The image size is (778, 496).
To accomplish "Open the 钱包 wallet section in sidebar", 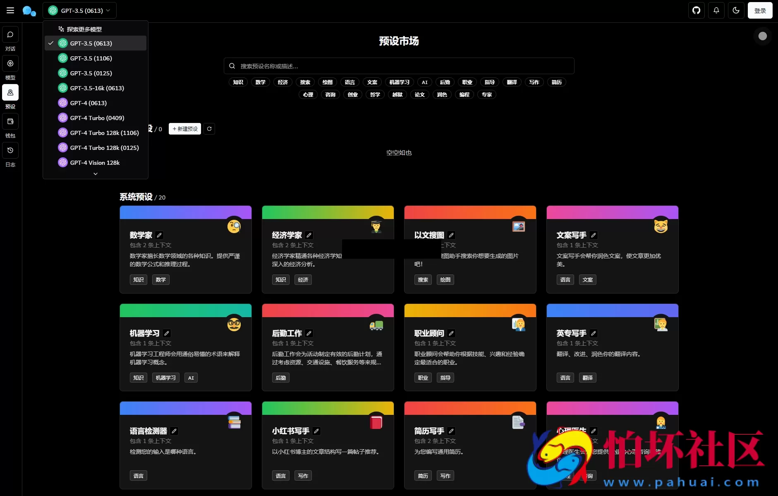I will pos(10,121).
